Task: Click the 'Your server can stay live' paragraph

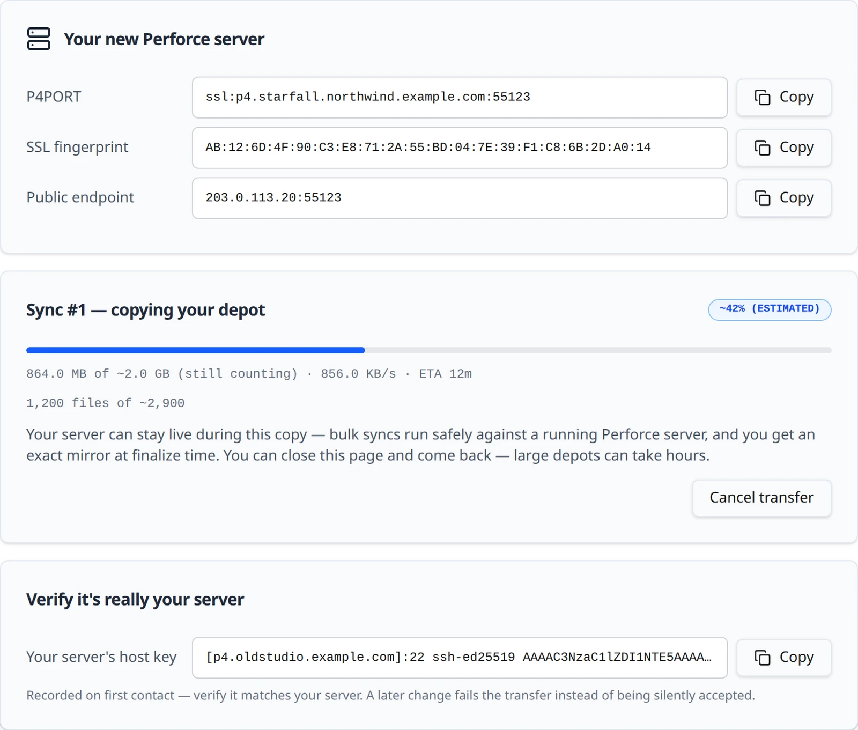Action: click(x=420, y=445)
